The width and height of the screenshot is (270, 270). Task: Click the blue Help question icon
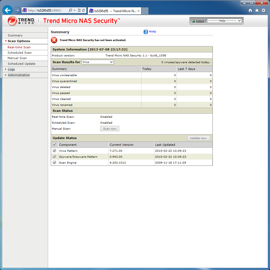[x=146, y=32]
